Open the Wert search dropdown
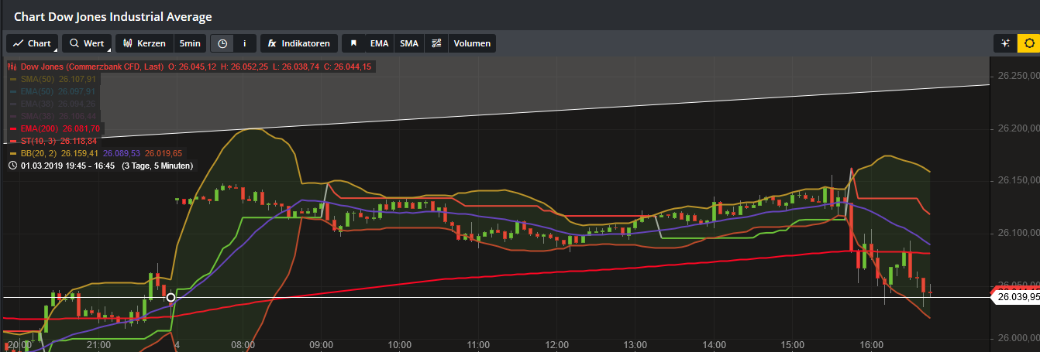Viewport: 1040px width, 352px height. (x=87, y=43)
